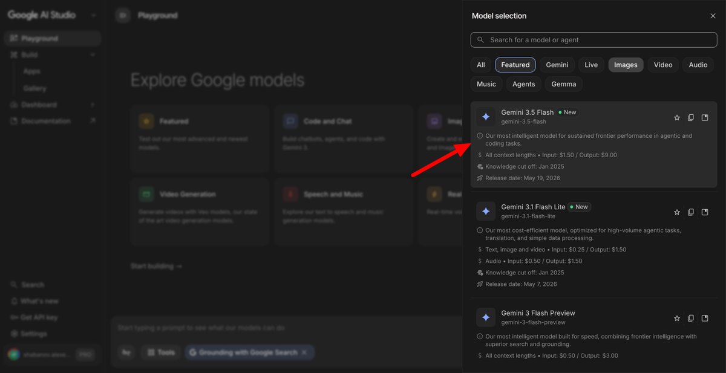Star the Gemini 3 Flash Preview model
The height and width of the screenshot is (373, 726).
(x=677, y=318)
